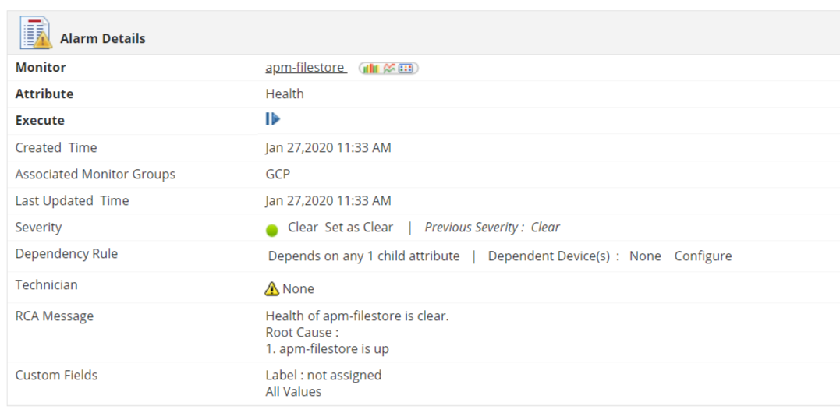Click the Technician warning triangle icon
Viewport: 840px width, 413px height.
coord(271,288)
